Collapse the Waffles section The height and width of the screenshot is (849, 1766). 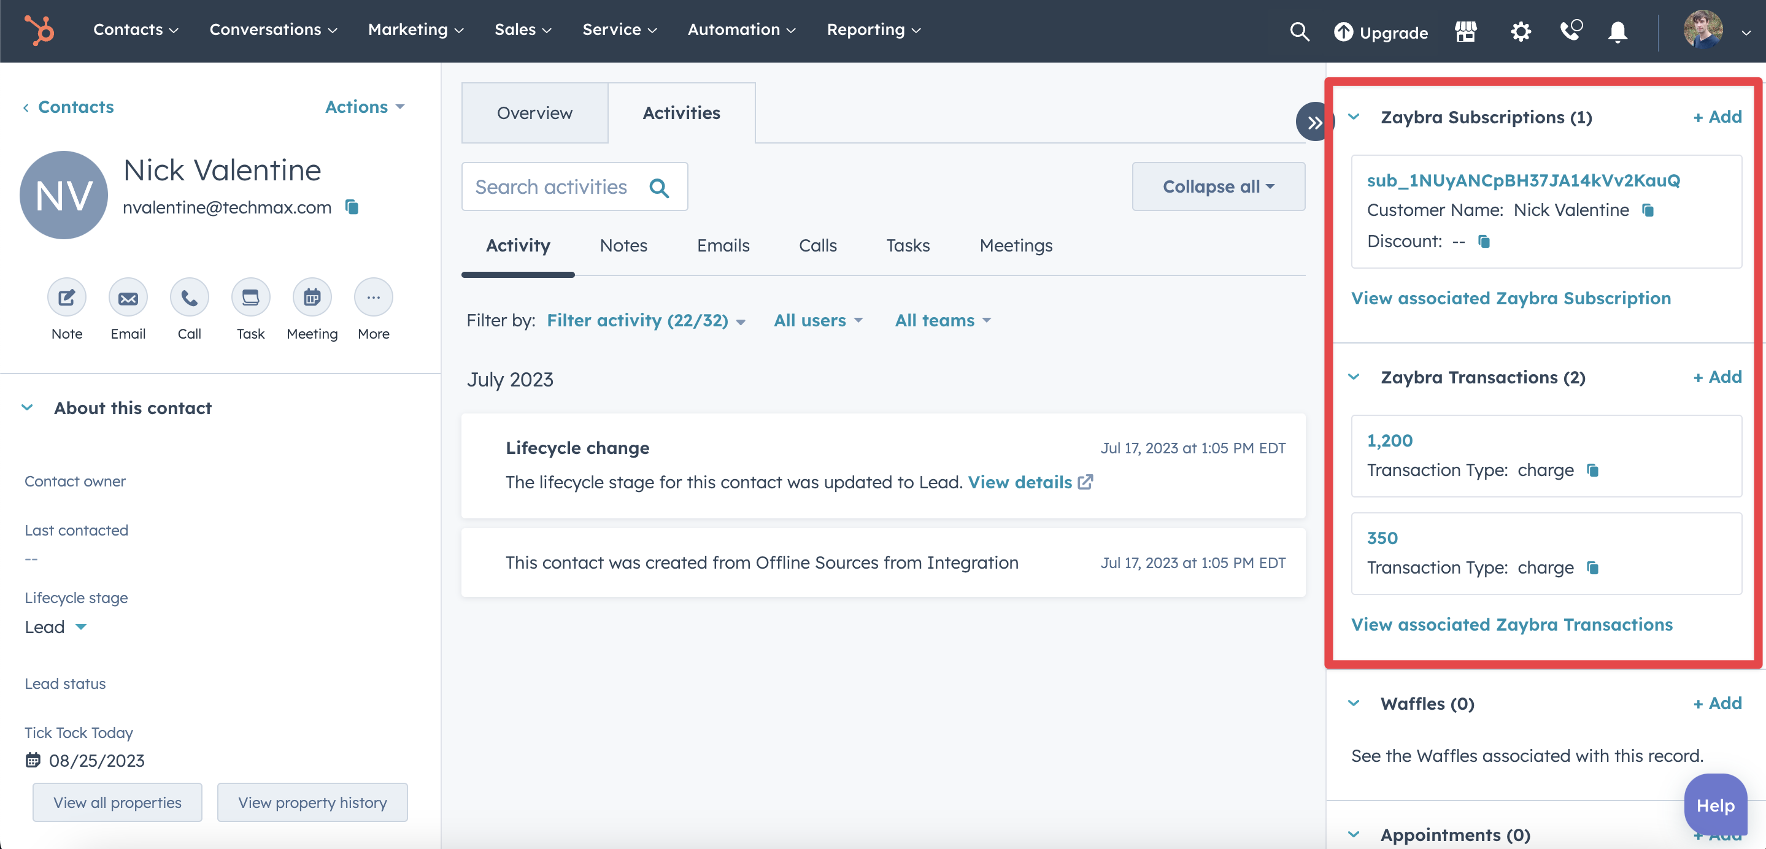pyautogui.click(x=1354, y=703)
